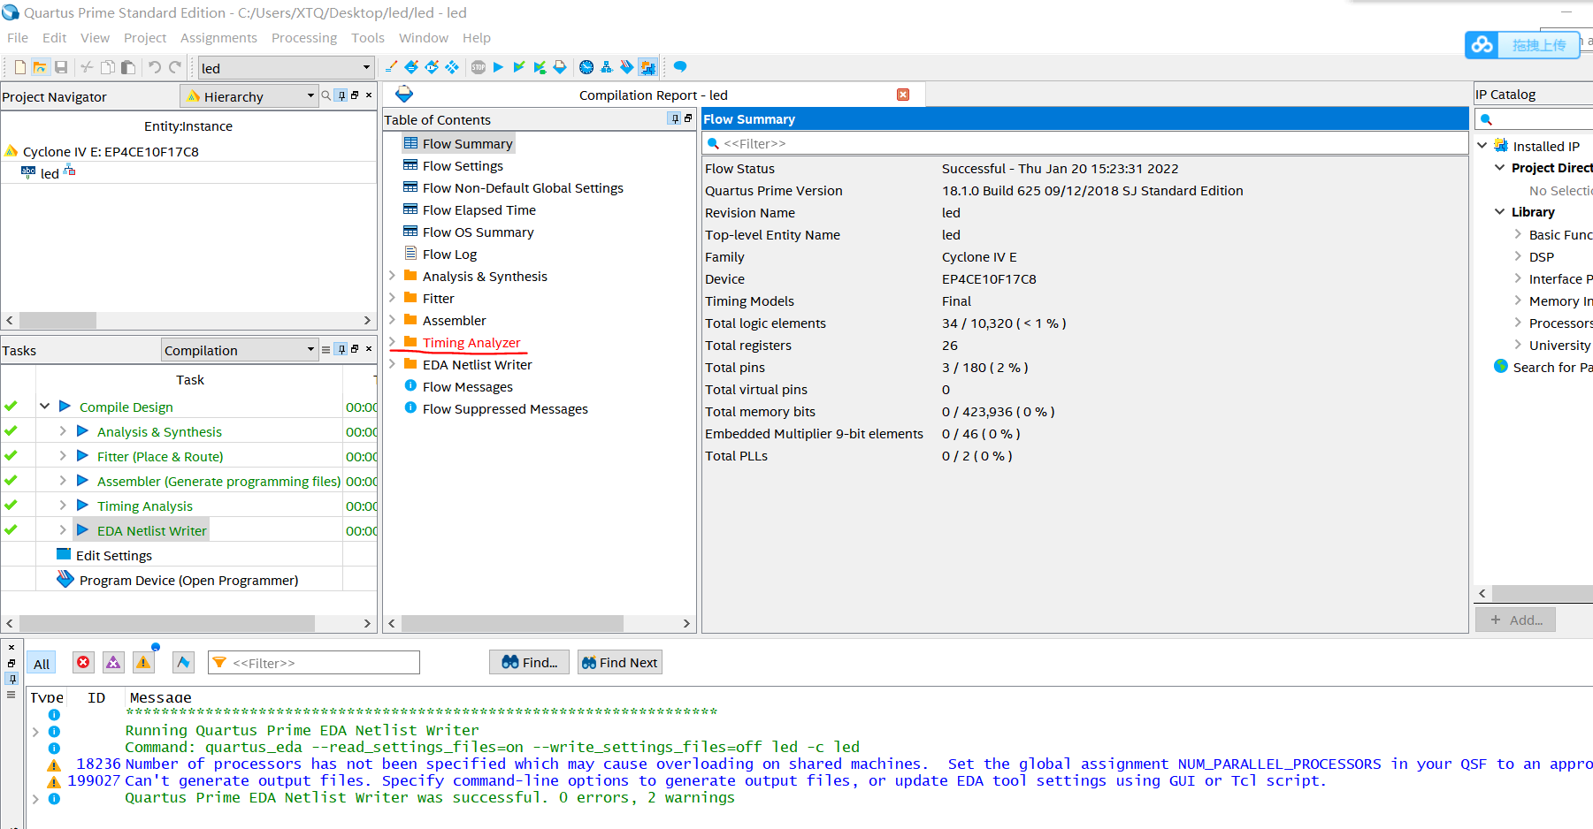
Task: Open the Processing menu
Action: coord(304,38)
